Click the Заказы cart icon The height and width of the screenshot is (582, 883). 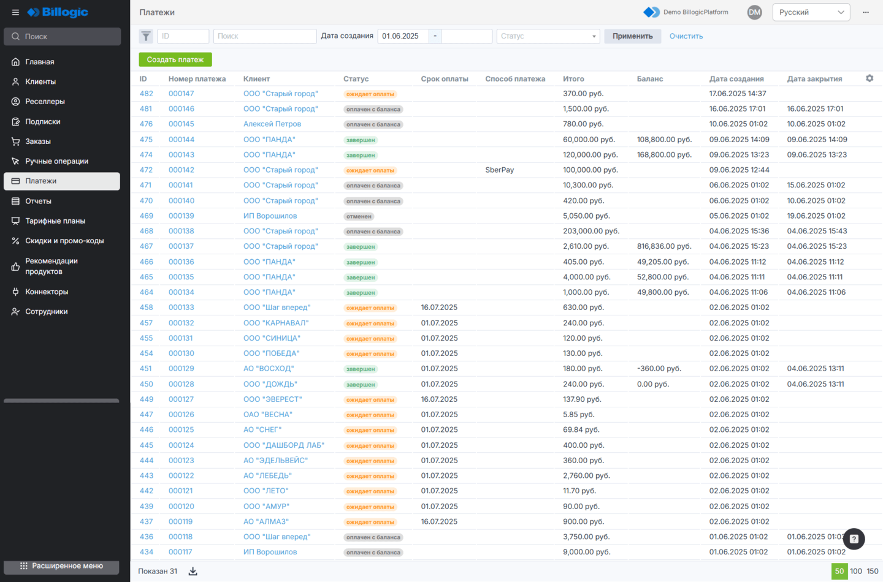click(16, 142)
